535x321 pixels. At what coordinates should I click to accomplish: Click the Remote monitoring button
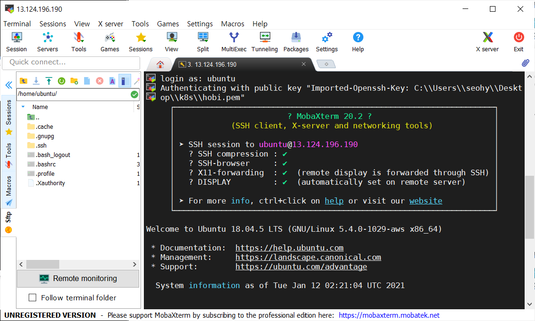78,279
